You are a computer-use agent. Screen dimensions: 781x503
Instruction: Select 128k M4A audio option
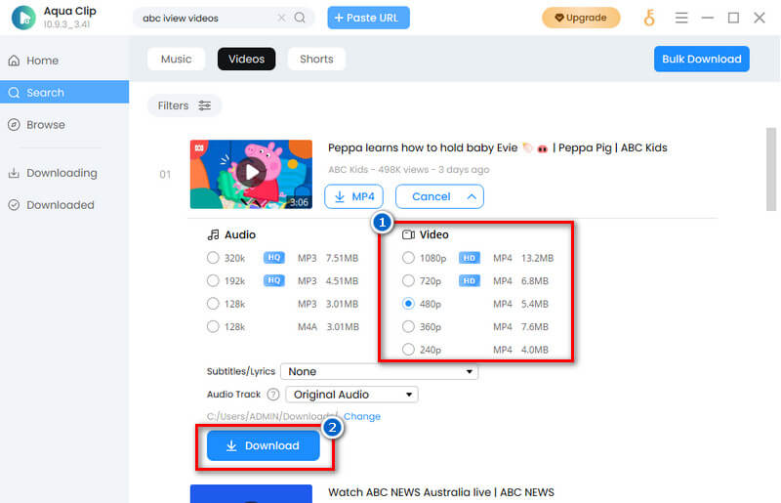(x=213, y=326)
